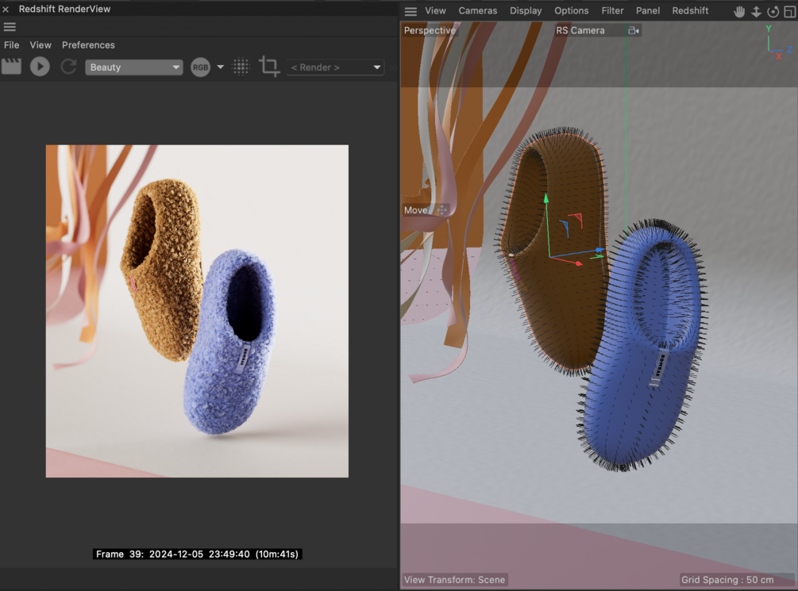
Task: Open the Redshift viewport menu
Action: [x=690, y=11]
